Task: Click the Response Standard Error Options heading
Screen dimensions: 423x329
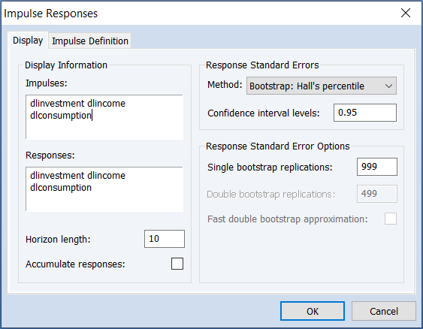Action: 277,146
